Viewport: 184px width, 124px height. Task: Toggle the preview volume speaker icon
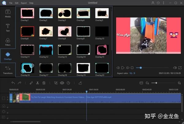(x=175, y=68)
